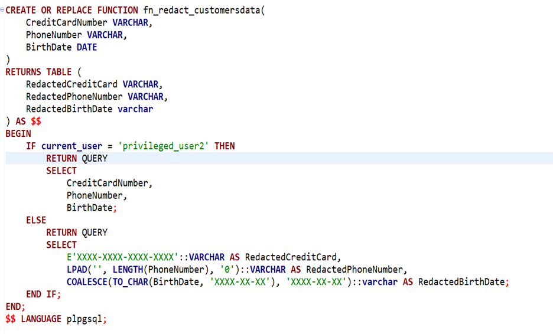Click RedactedPhoneNumber VARCHAR in the RETURNS clause
This screenshot has width=553, height=334.
[96, 97]
